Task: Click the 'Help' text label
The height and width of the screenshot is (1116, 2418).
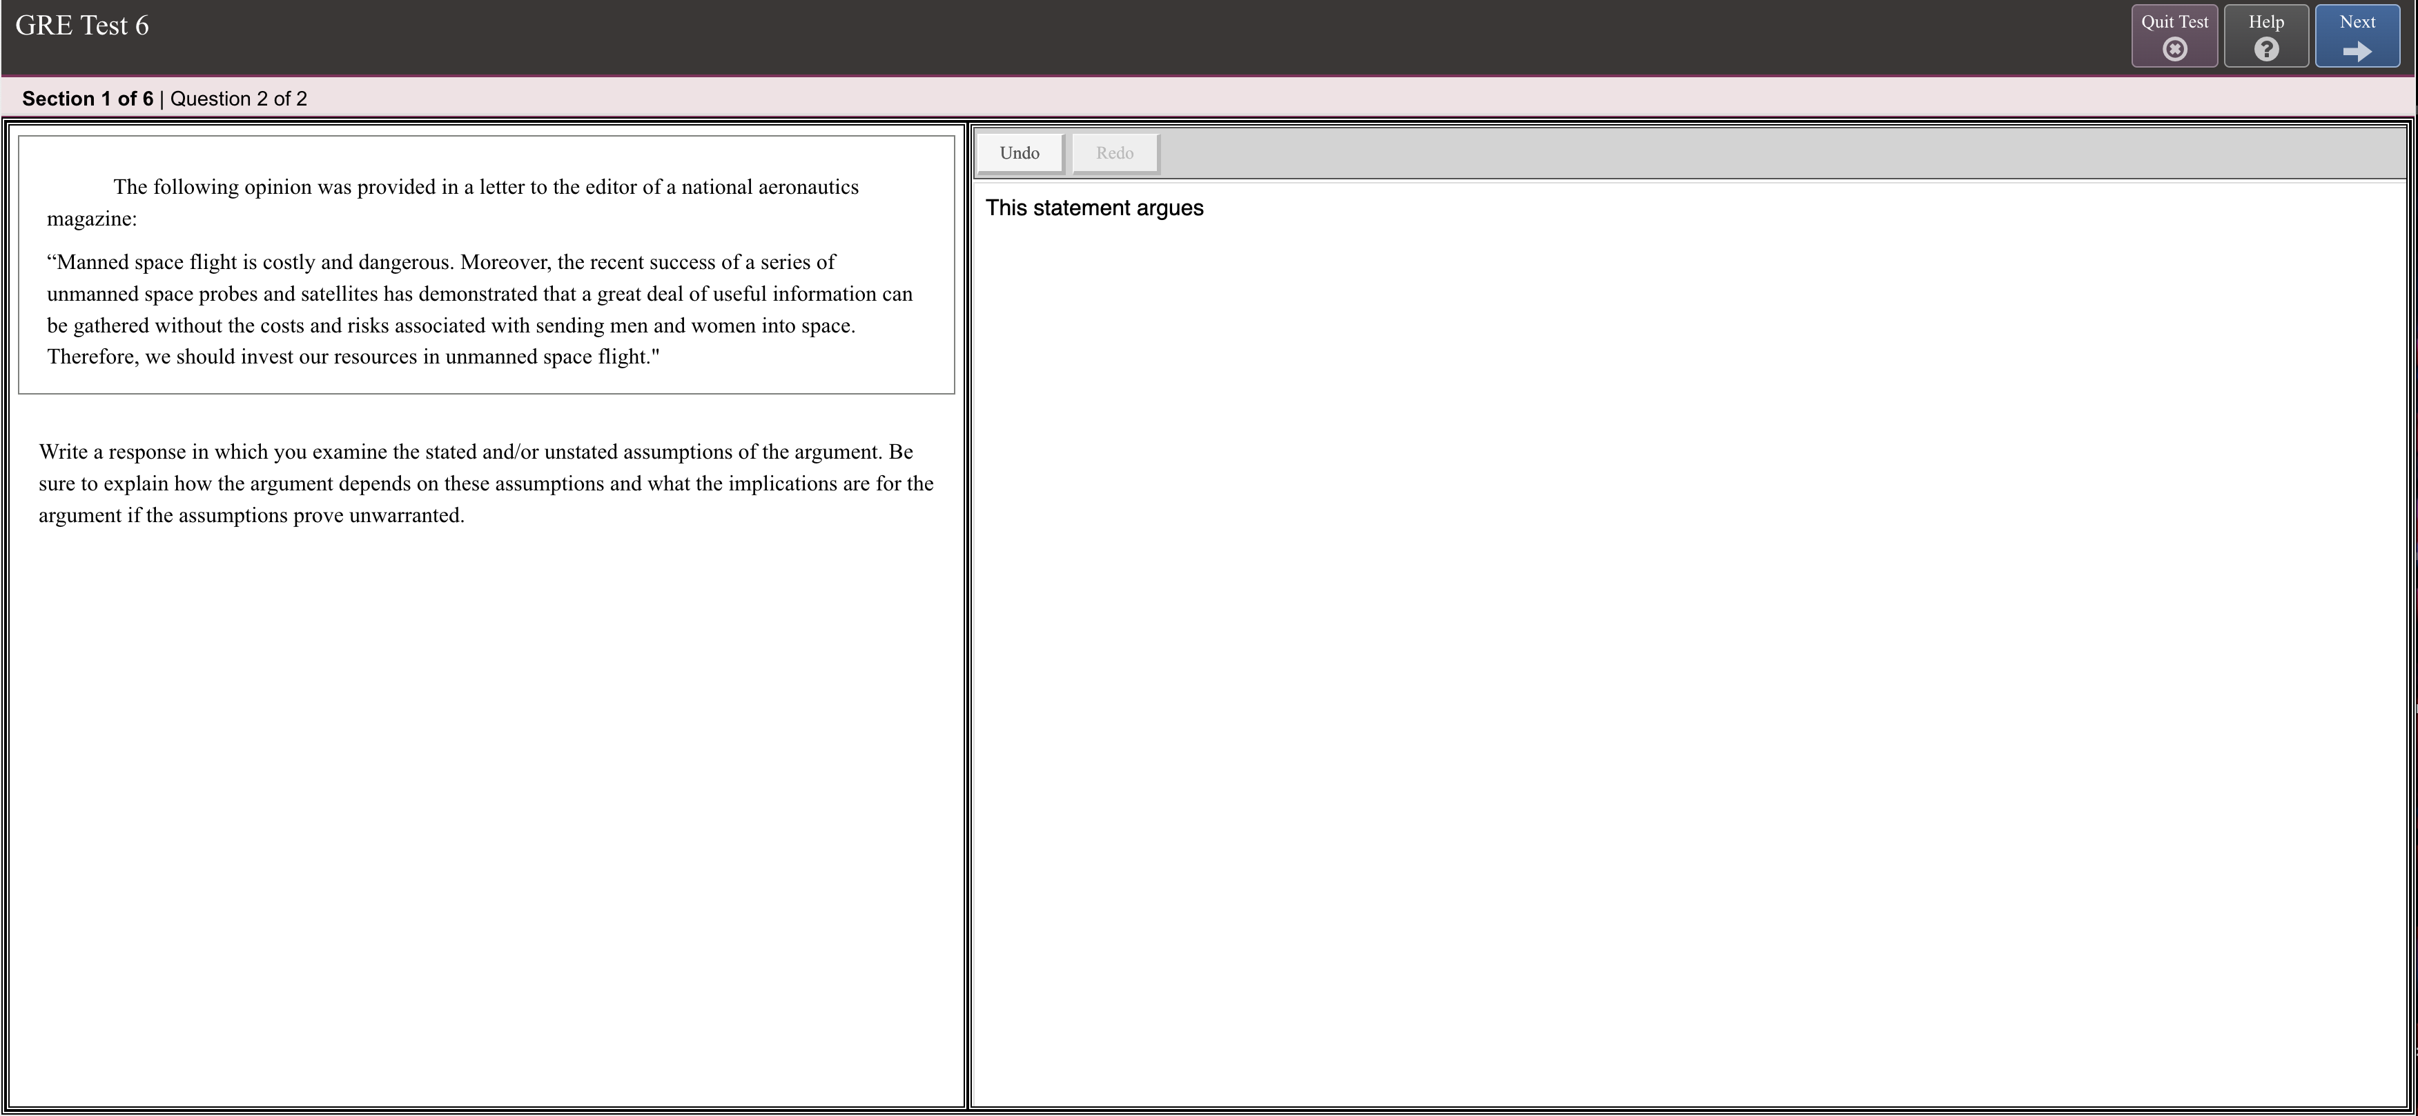Action: [2266, 21]
